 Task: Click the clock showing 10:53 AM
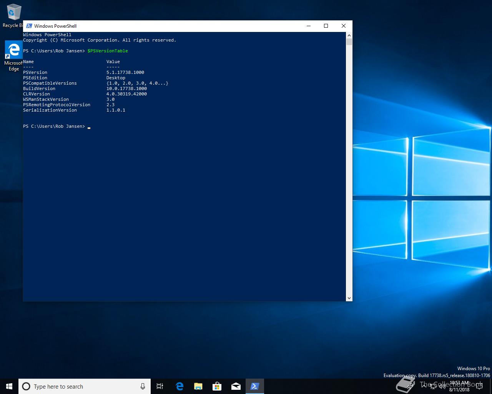coord(459,386)
